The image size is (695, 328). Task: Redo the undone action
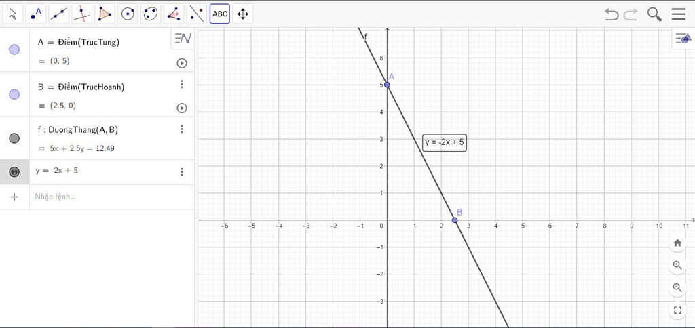pyautogui.click(x=631, y=14)
